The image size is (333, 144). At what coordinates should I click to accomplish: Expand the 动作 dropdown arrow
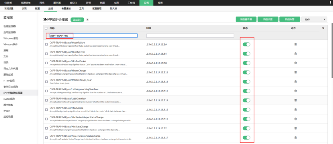pos(325,19)
